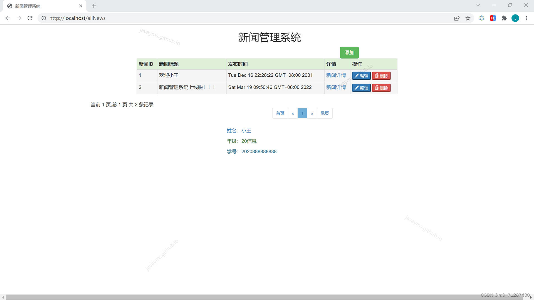
Task: Reload the current page
Action: pyautogui.click(x=30, y=18)
